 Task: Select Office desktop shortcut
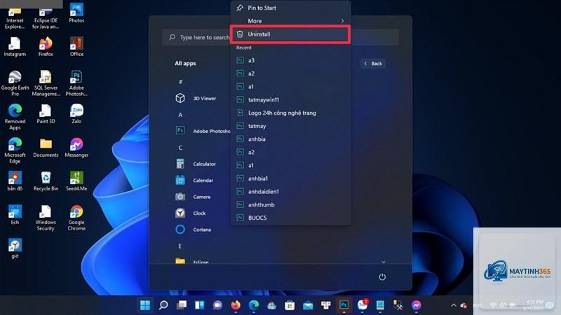coord(76,47)
